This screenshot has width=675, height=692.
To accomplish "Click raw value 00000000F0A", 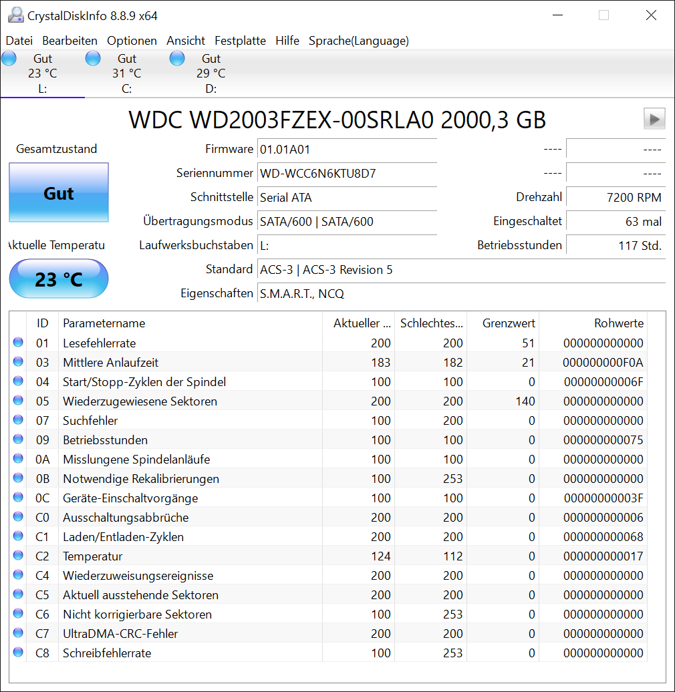I will tap(603, 362).
